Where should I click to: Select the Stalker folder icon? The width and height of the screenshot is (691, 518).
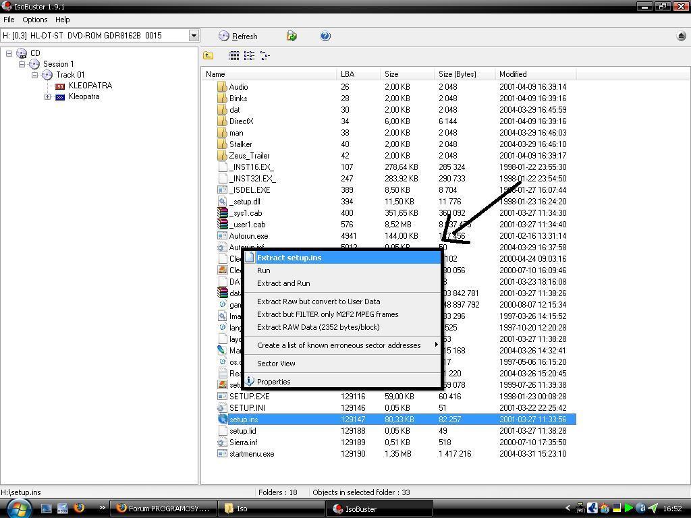pos(222,144)
